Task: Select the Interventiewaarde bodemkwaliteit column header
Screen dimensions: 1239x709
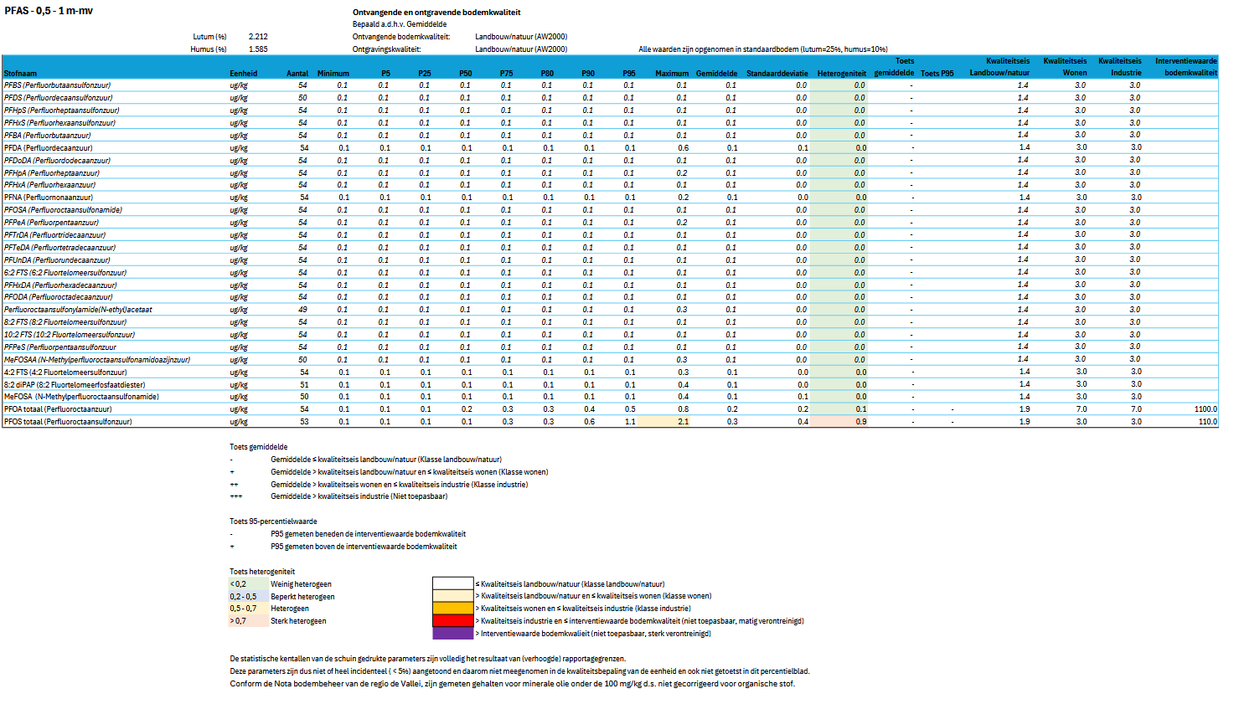Action: [1185, 67]
